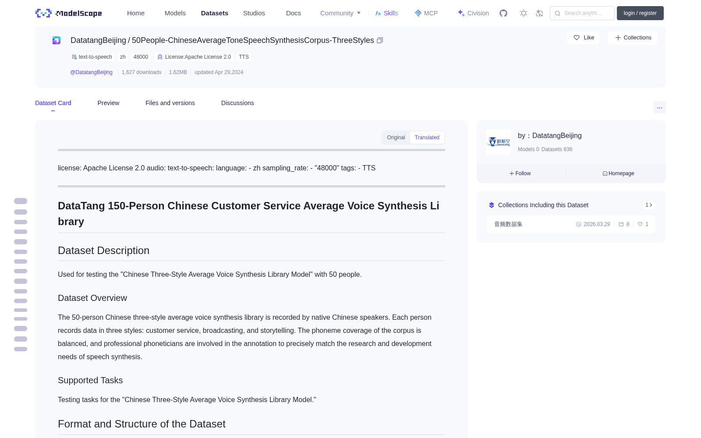Click the house icon beside Homepage
This screenshot has height=438, width=701.
[605, 173]
